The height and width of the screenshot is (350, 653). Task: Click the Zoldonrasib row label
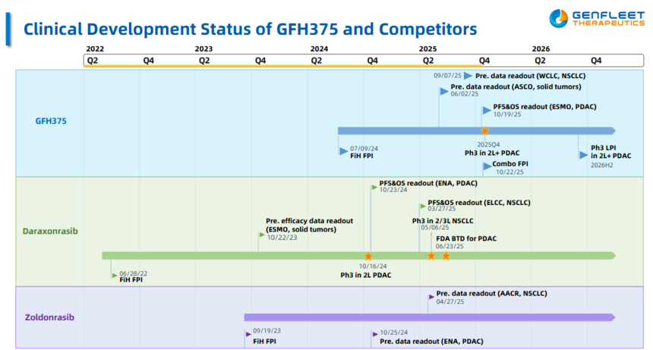50,317
